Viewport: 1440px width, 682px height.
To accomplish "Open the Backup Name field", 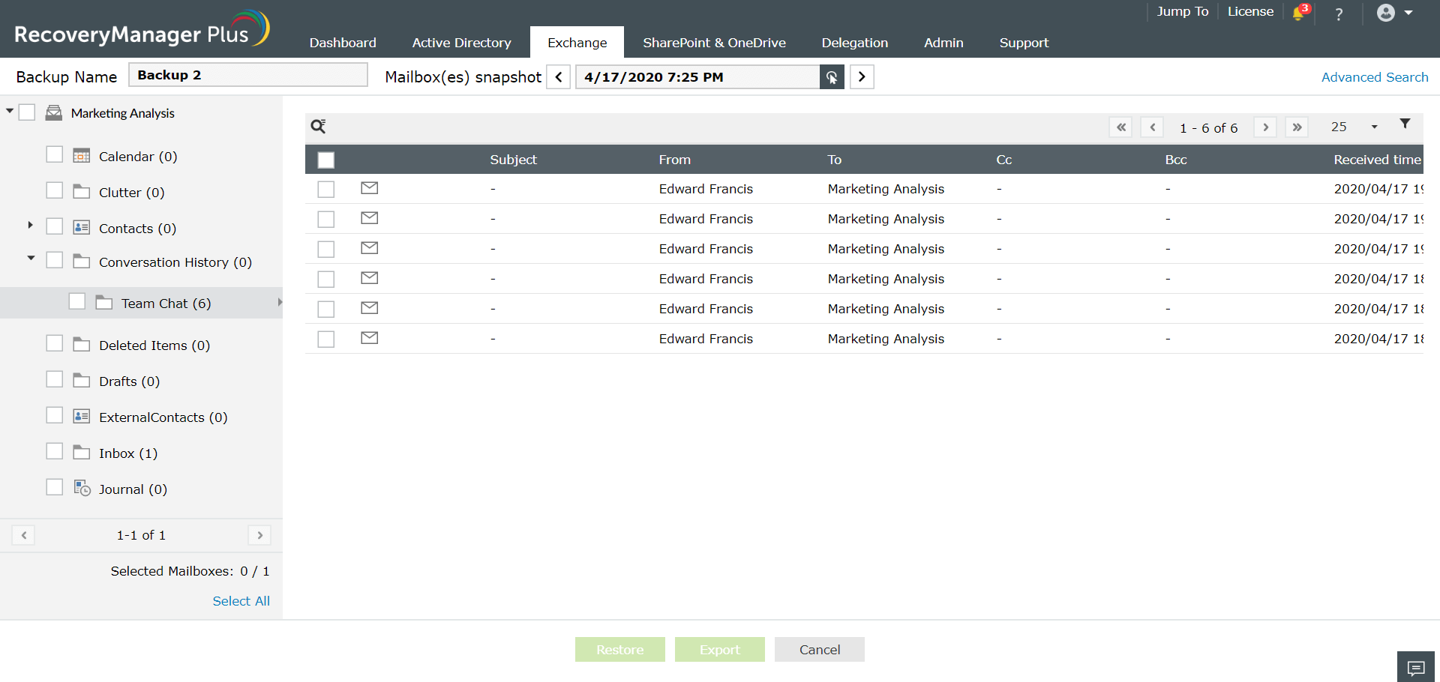I will pos(248,75).
